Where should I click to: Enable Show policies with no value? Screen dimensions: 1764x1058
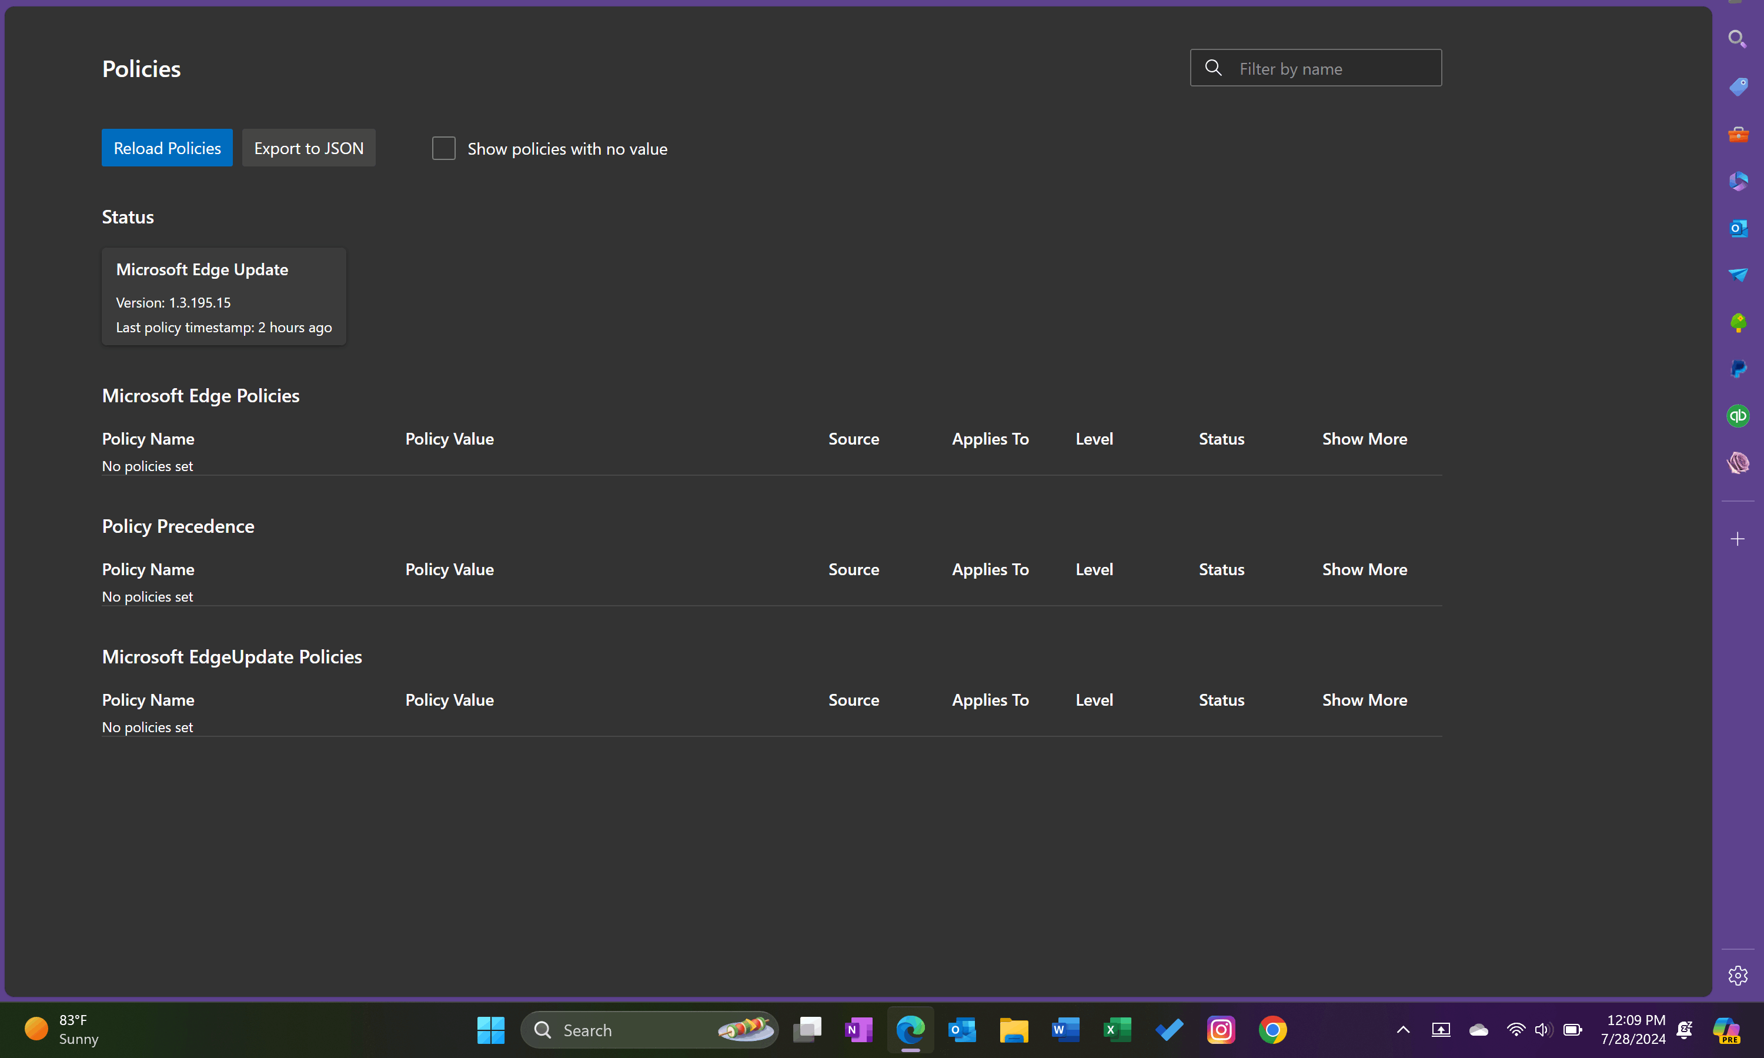point(443,148)
